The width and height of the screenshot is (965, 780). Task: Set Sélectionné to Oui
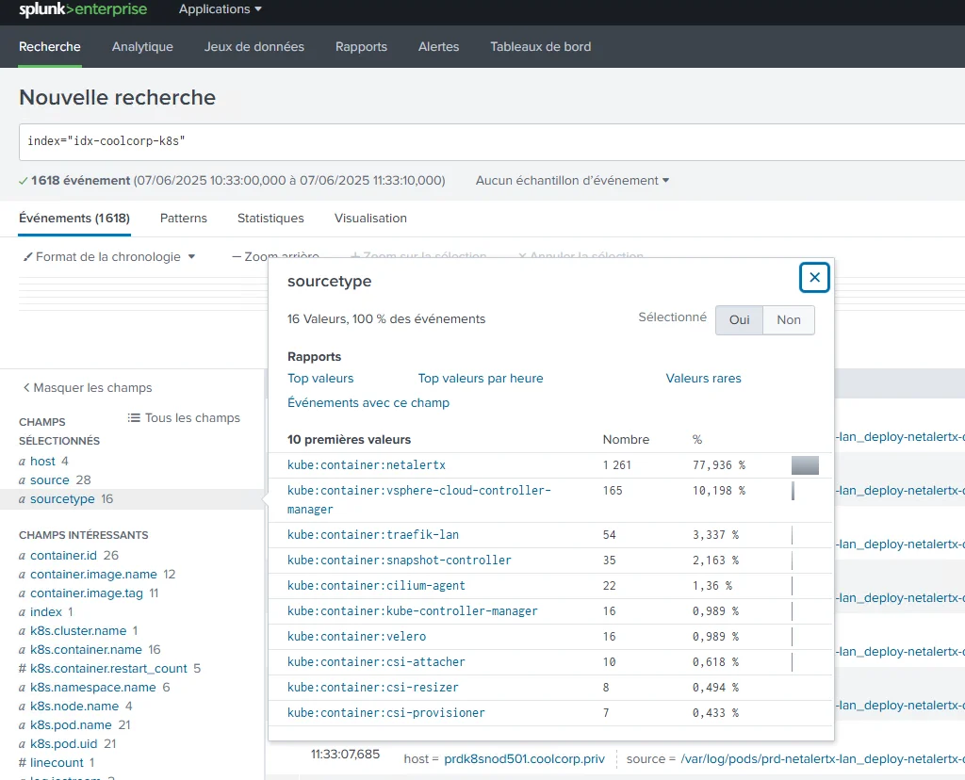click(739, 320)
